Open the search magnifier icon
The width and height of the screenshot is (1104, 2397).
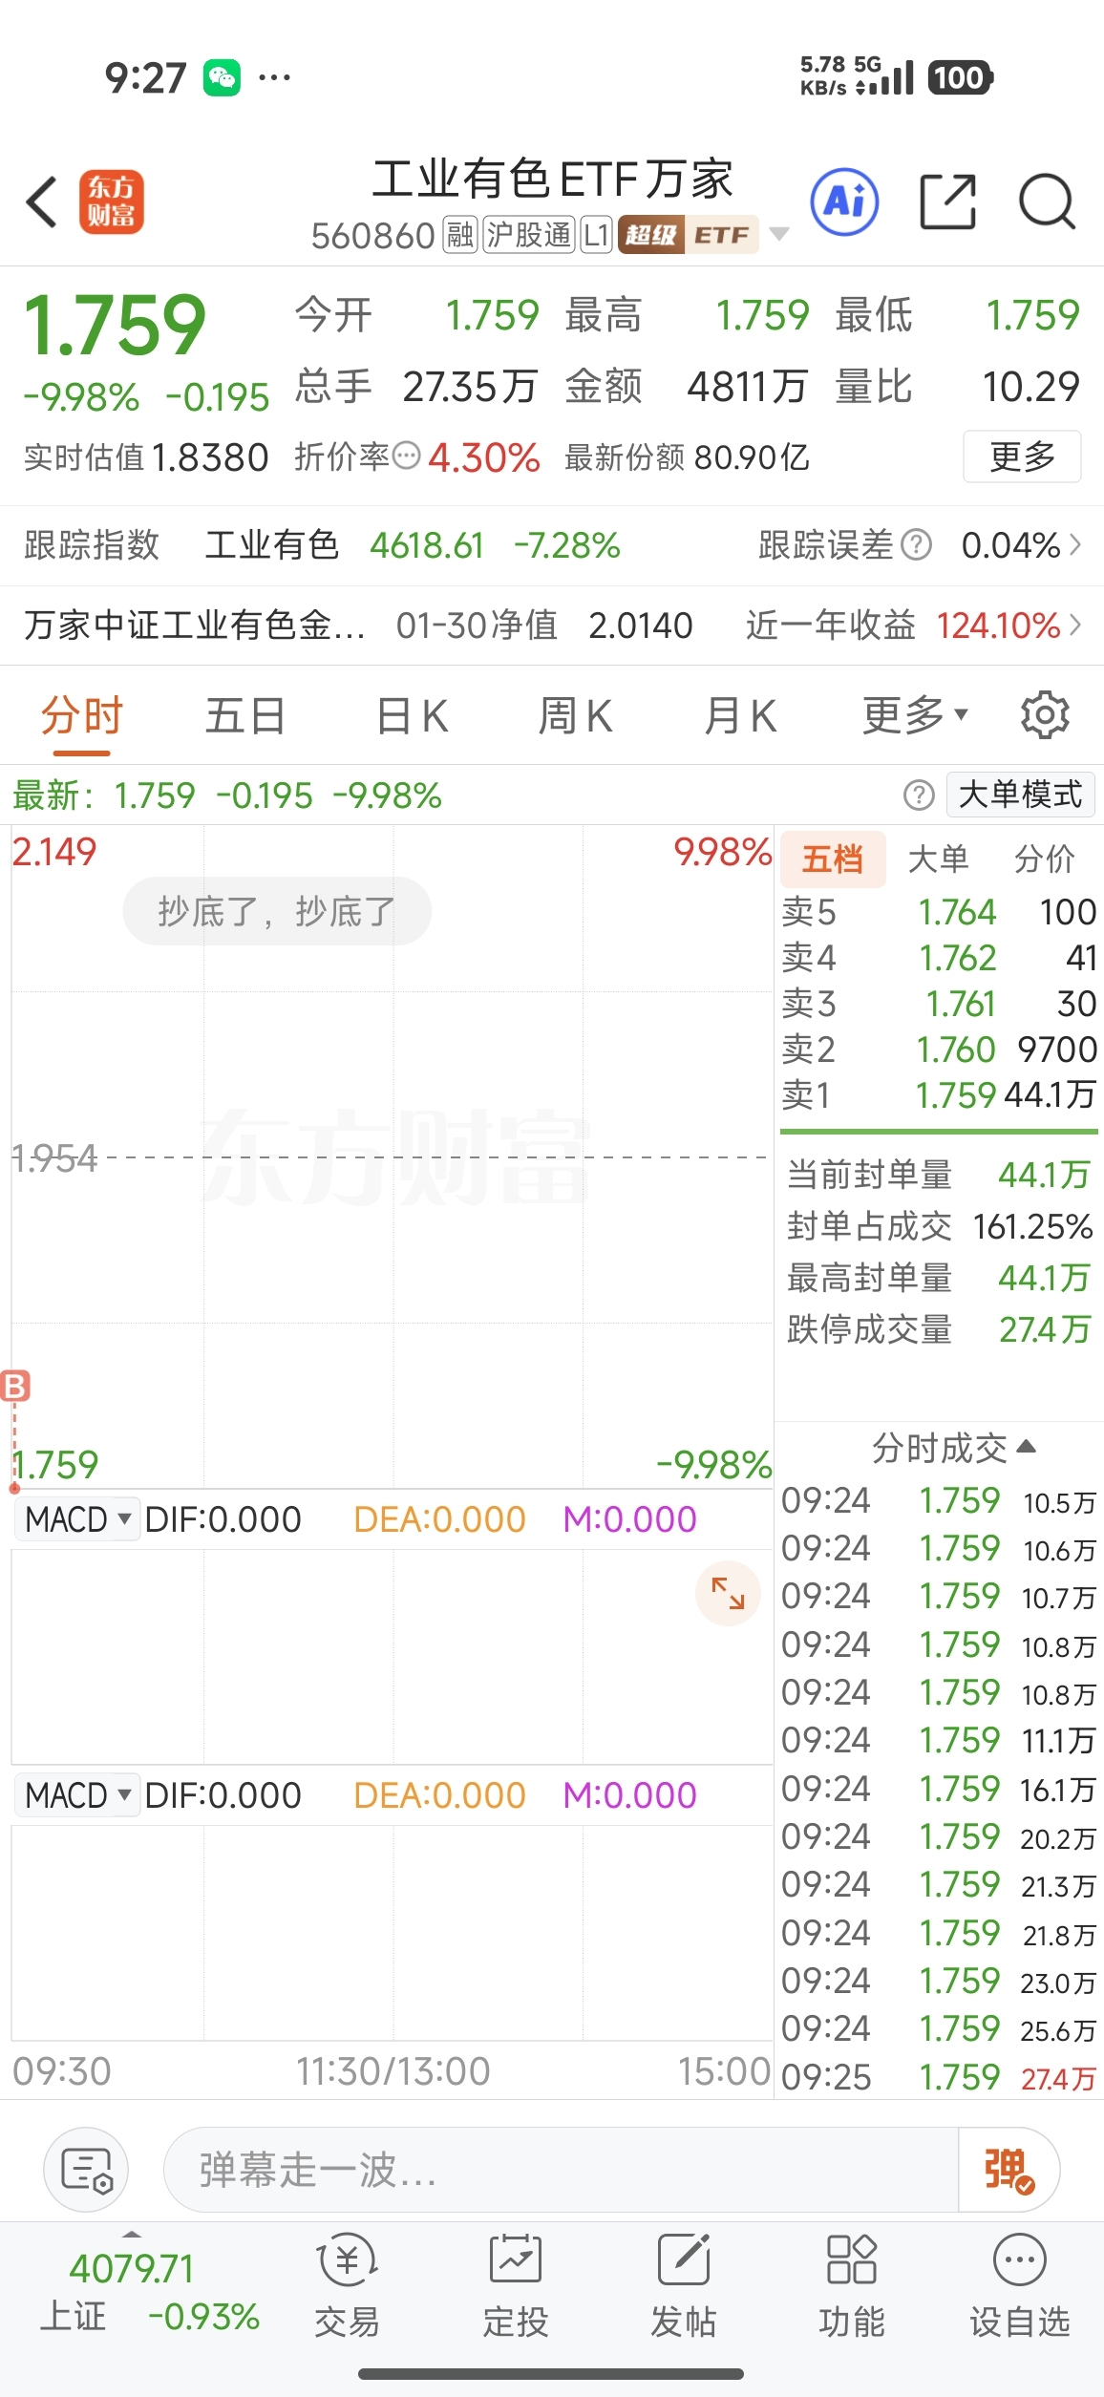coord(1048,202)
